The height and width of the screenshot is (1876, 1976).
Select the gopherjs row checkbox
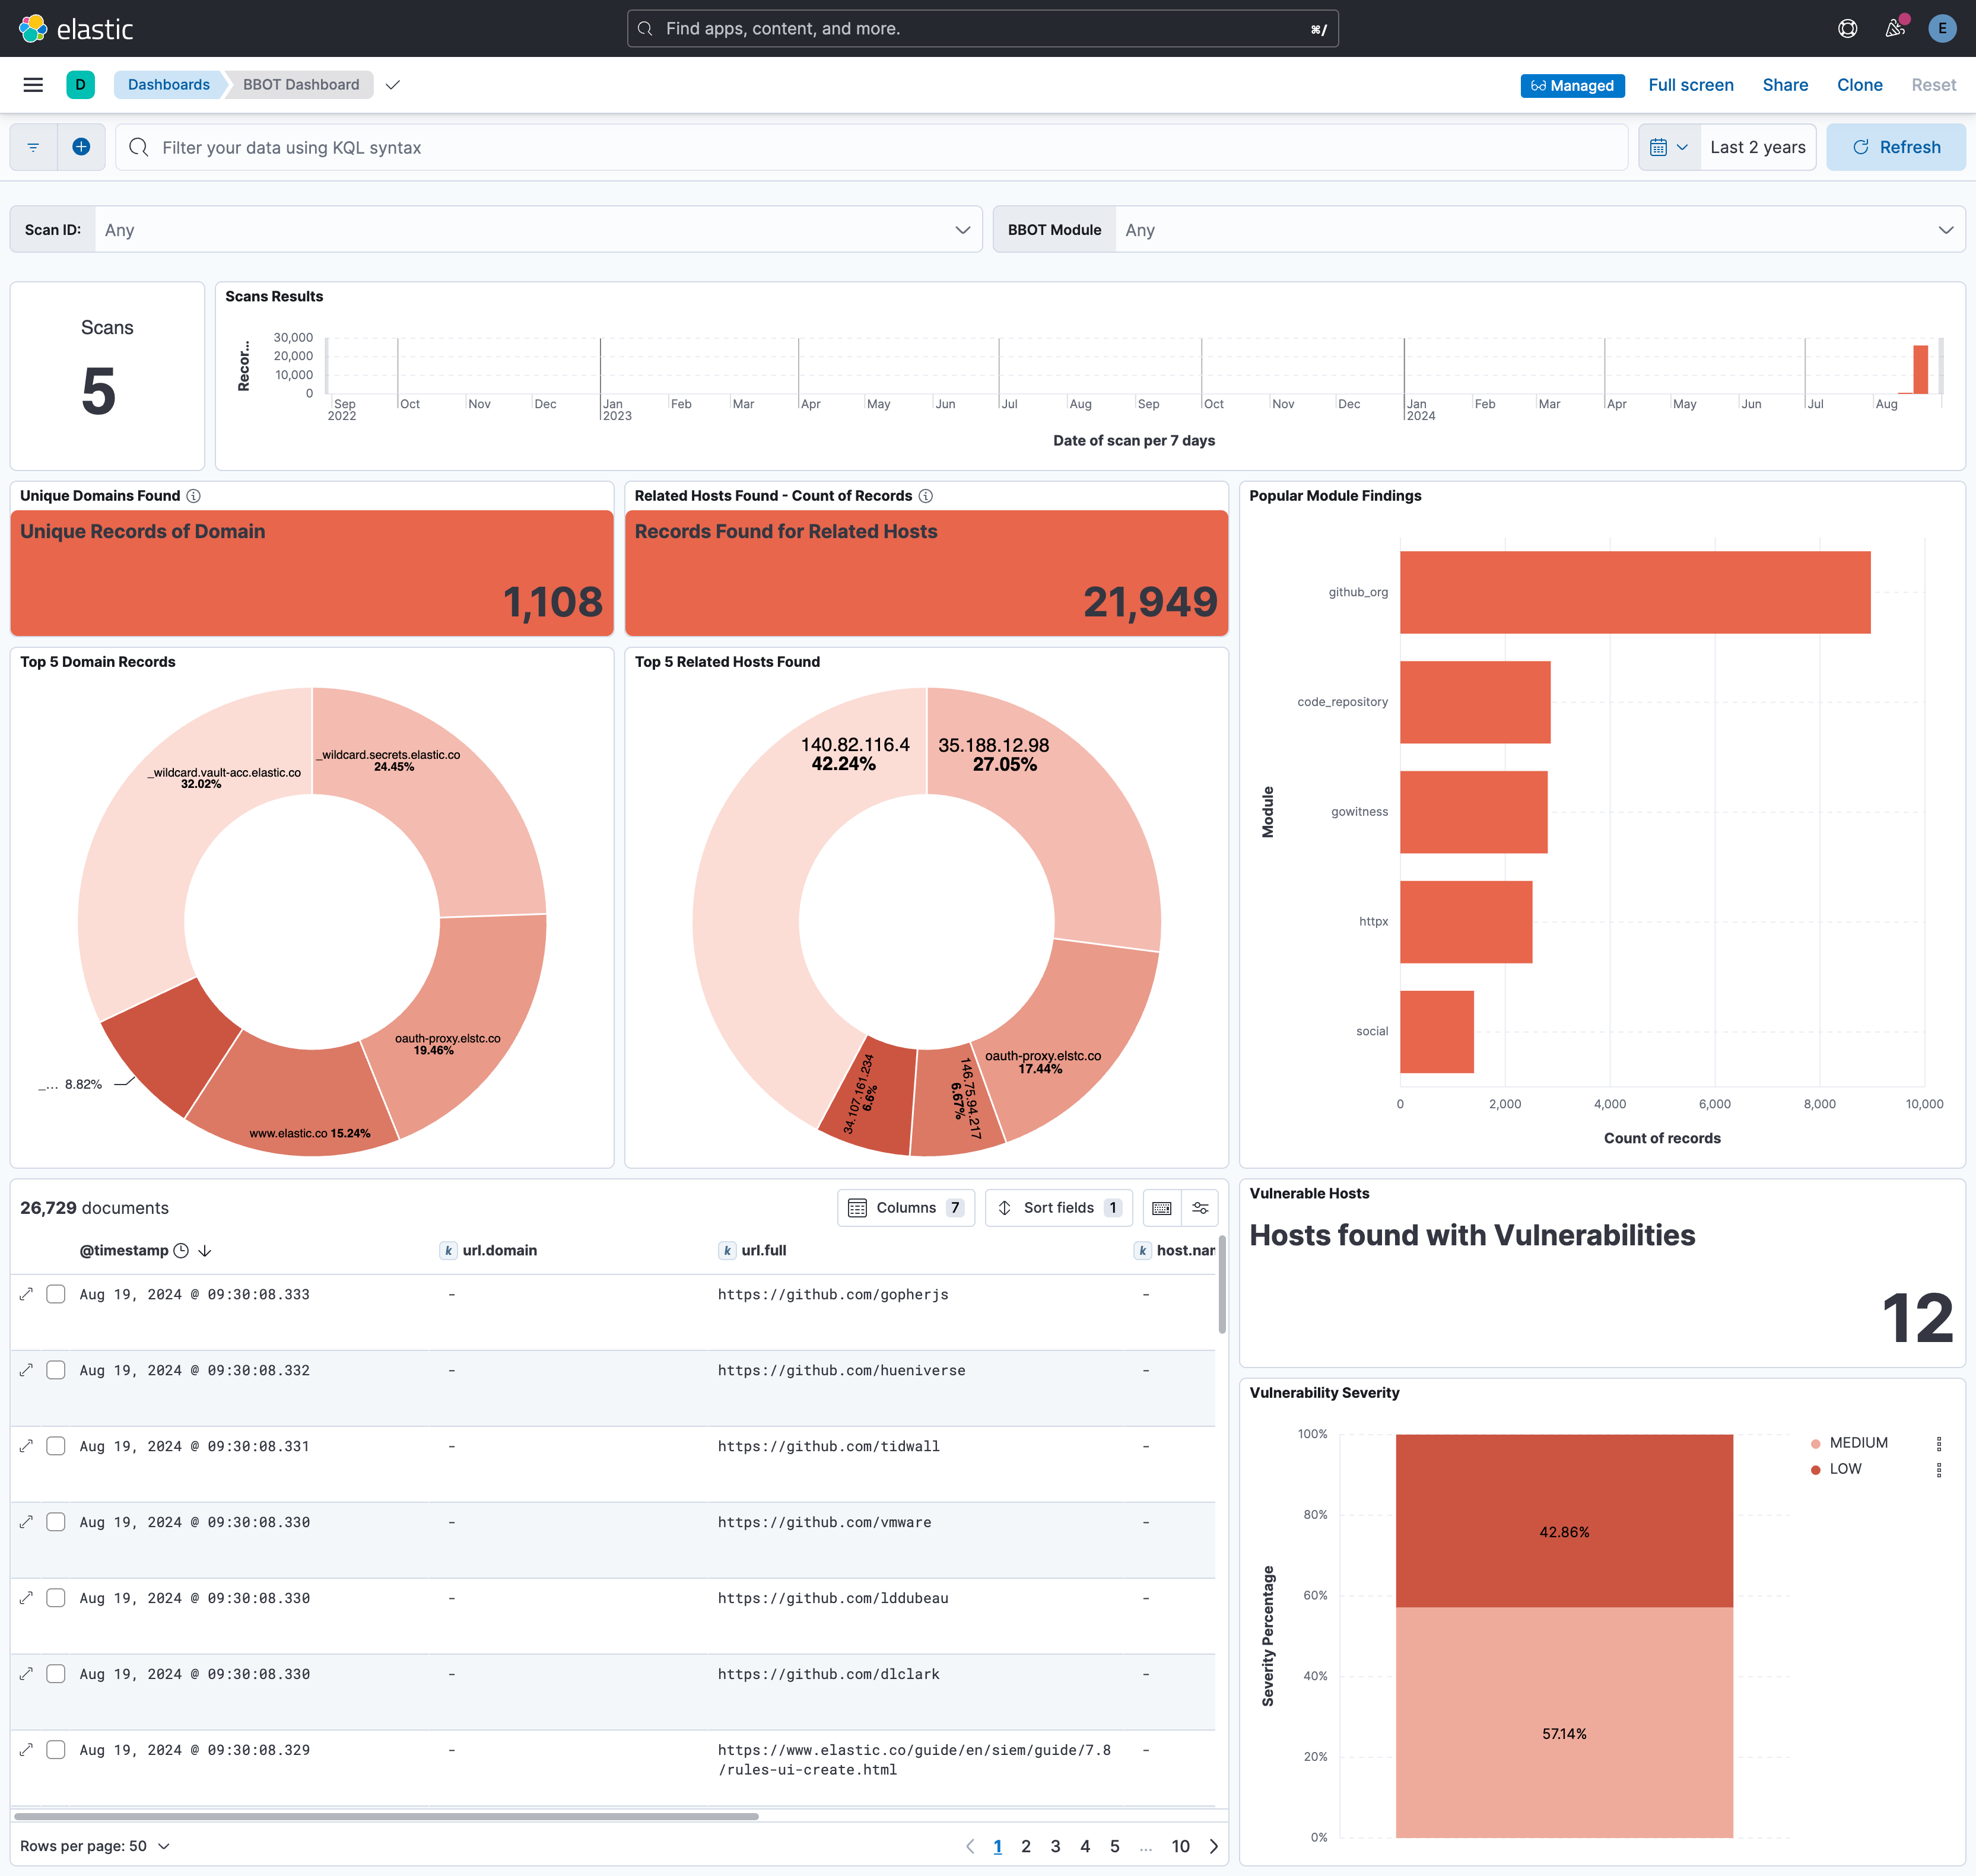[x=56, y=1294]
